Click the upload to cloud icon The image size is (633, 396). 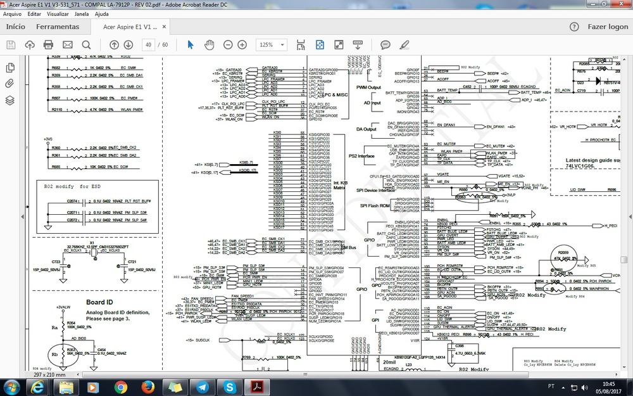point(29,45)
